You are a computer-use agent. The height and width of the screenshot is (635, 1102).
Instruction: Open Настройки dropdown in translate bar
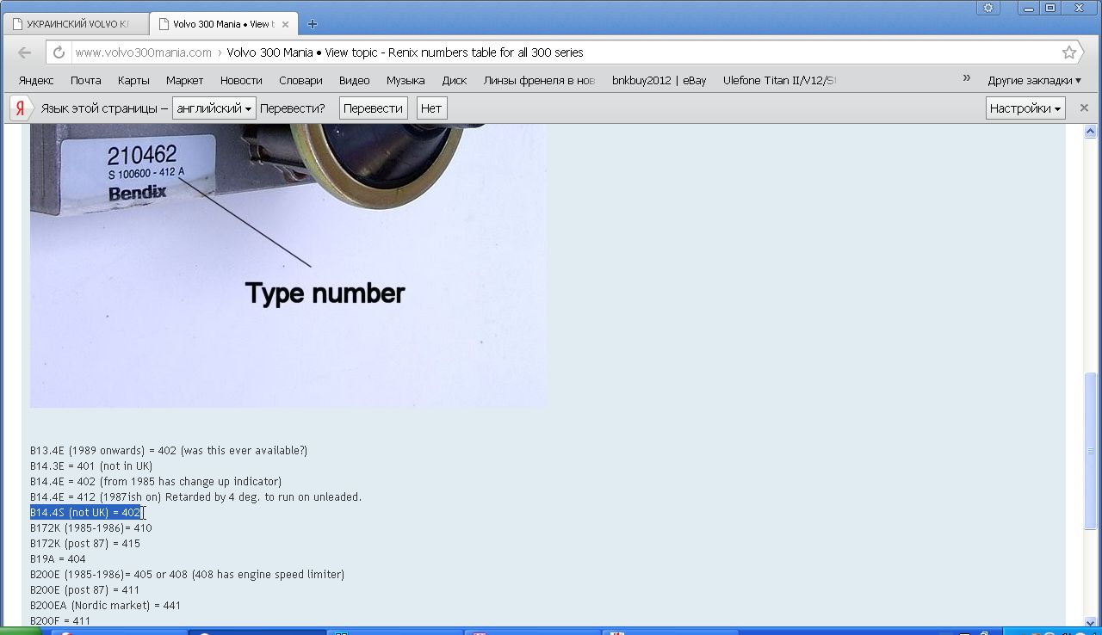1025,108
